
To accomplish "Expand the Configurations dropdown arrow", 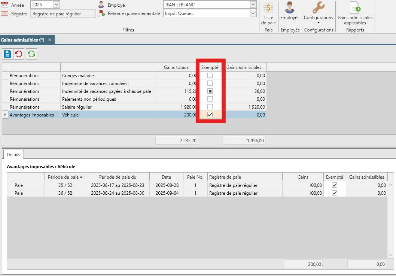I will click(319, 23).
